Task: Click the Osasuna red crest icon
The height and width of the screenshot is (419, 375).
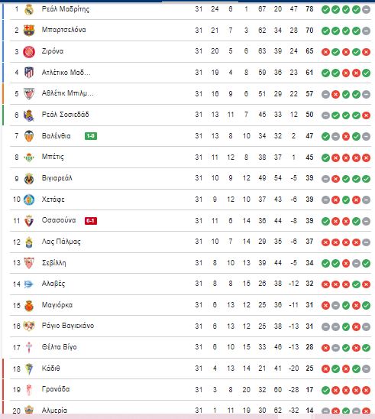Action: 29,221
